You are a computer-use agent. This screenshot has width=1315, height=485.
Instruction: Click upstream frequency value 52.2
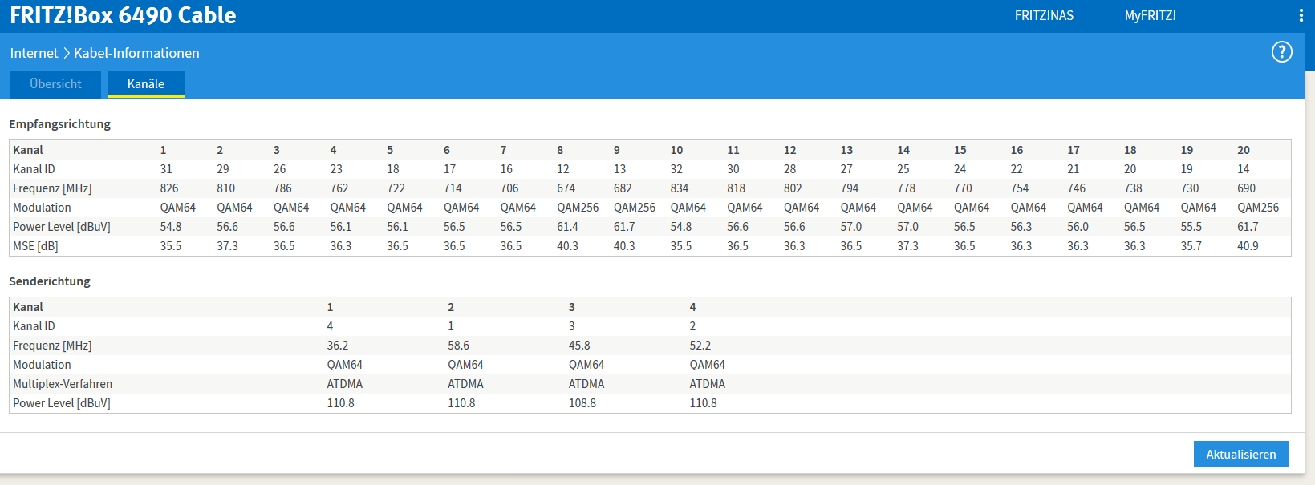pos(700,346)
